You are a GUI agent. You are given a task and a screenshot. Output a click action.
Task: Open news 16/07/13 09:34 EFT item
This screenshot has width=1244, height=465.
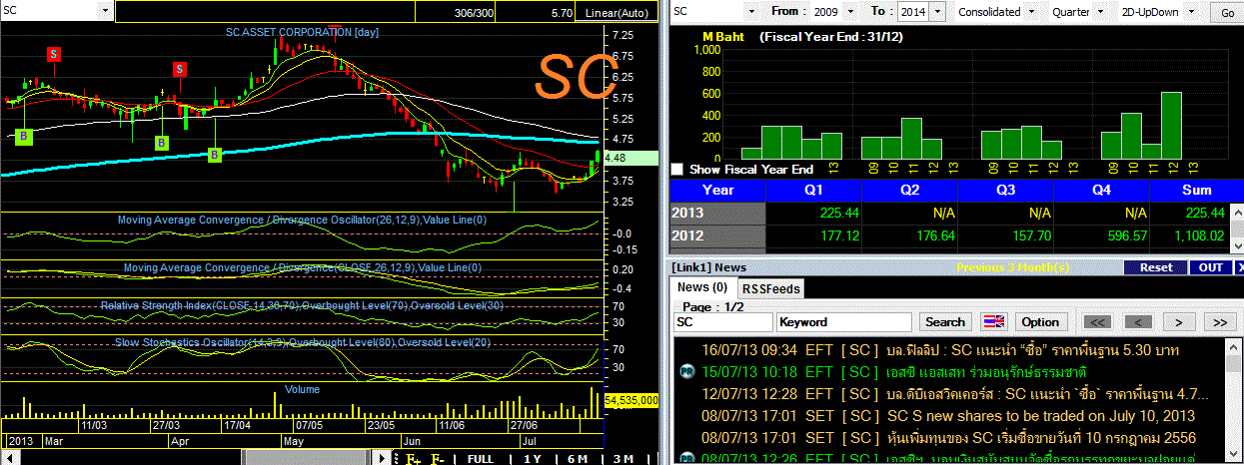[x=950, y=351]
